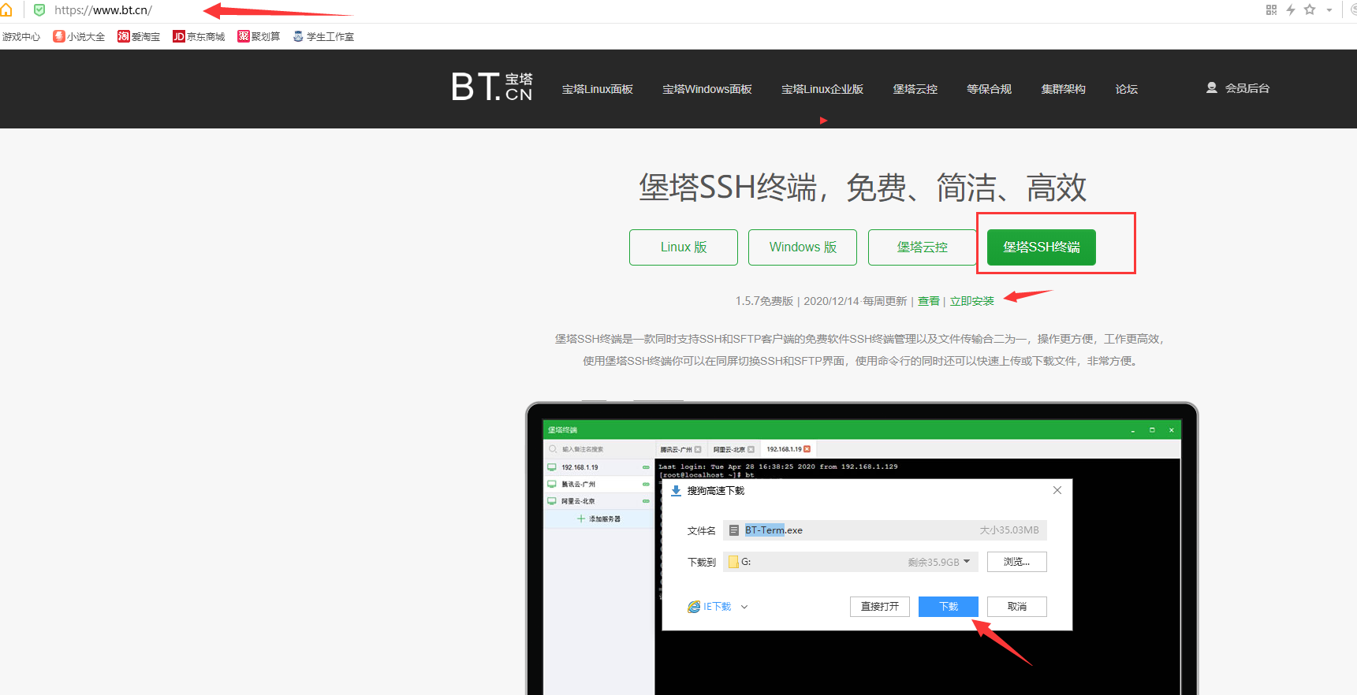This screenshot has height=695, width=1357.
Task: Click the file icon beside BT-Term.exe
Action: click(734, 530)
